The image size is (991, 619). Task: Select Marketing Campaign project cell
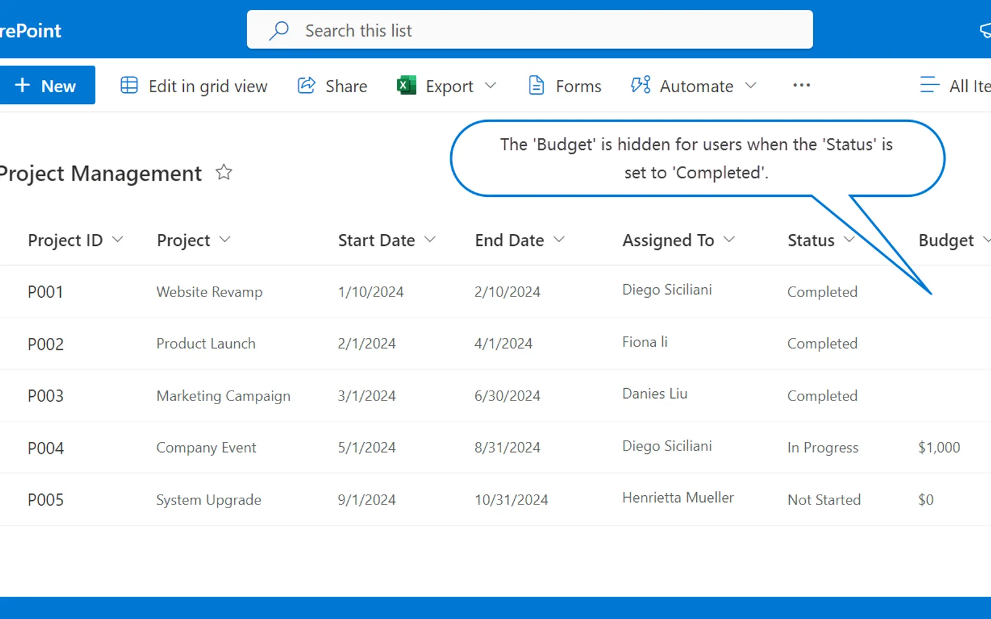click(x=223, y=396)
